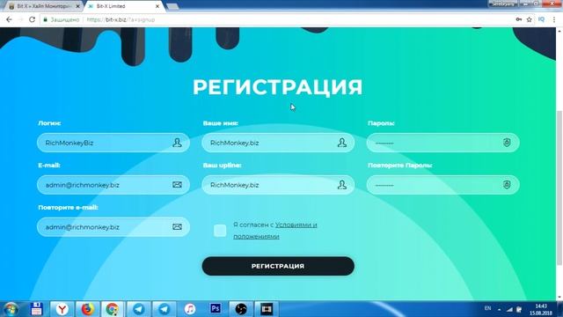Open the floppy disk taskbar app

click(36, 309)
